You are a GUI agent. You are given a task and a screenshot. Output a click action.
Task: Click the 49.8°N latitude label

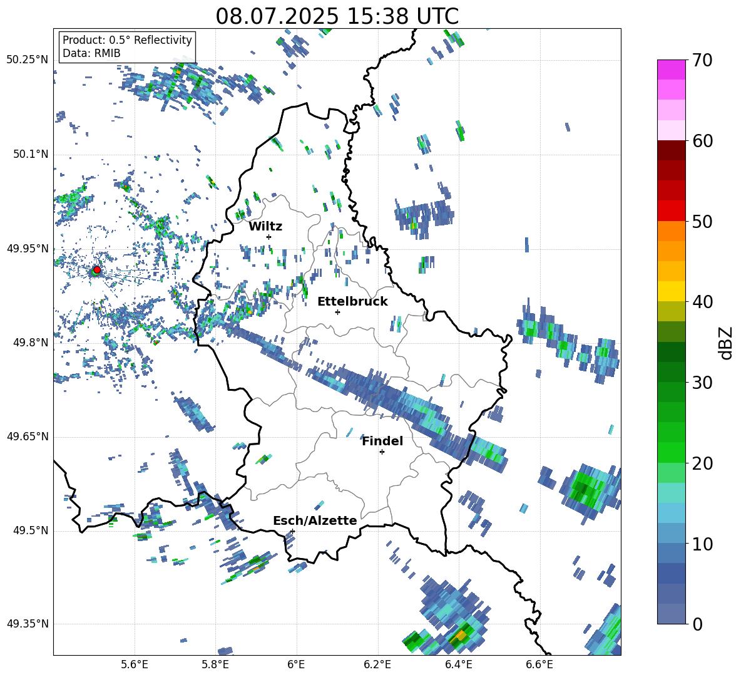(30, 343)
